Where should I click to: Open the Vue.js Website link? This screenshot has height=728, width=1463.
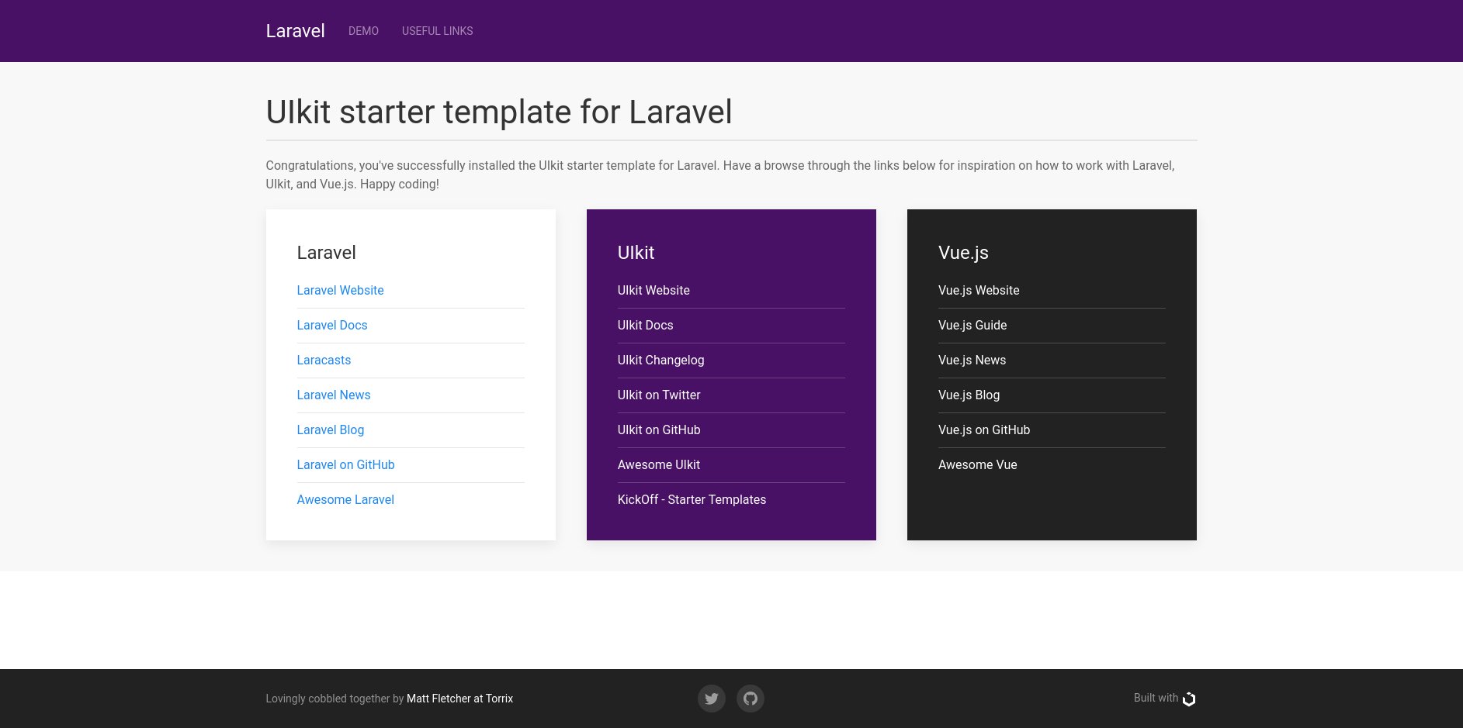[979, 290]
